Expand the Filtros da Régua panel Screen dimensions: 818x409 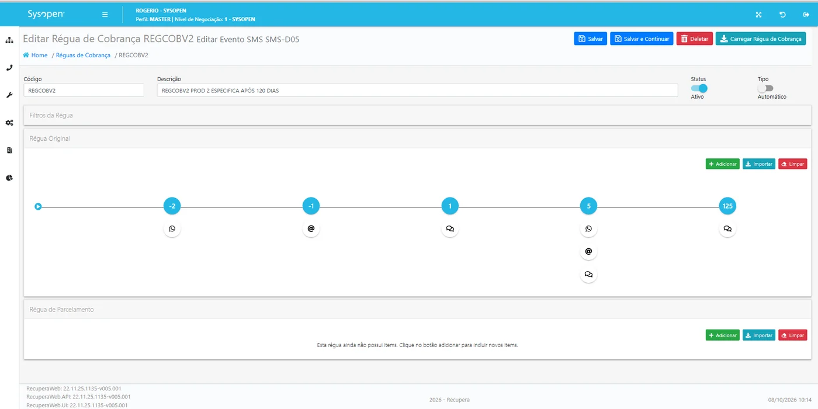[417, 116]
